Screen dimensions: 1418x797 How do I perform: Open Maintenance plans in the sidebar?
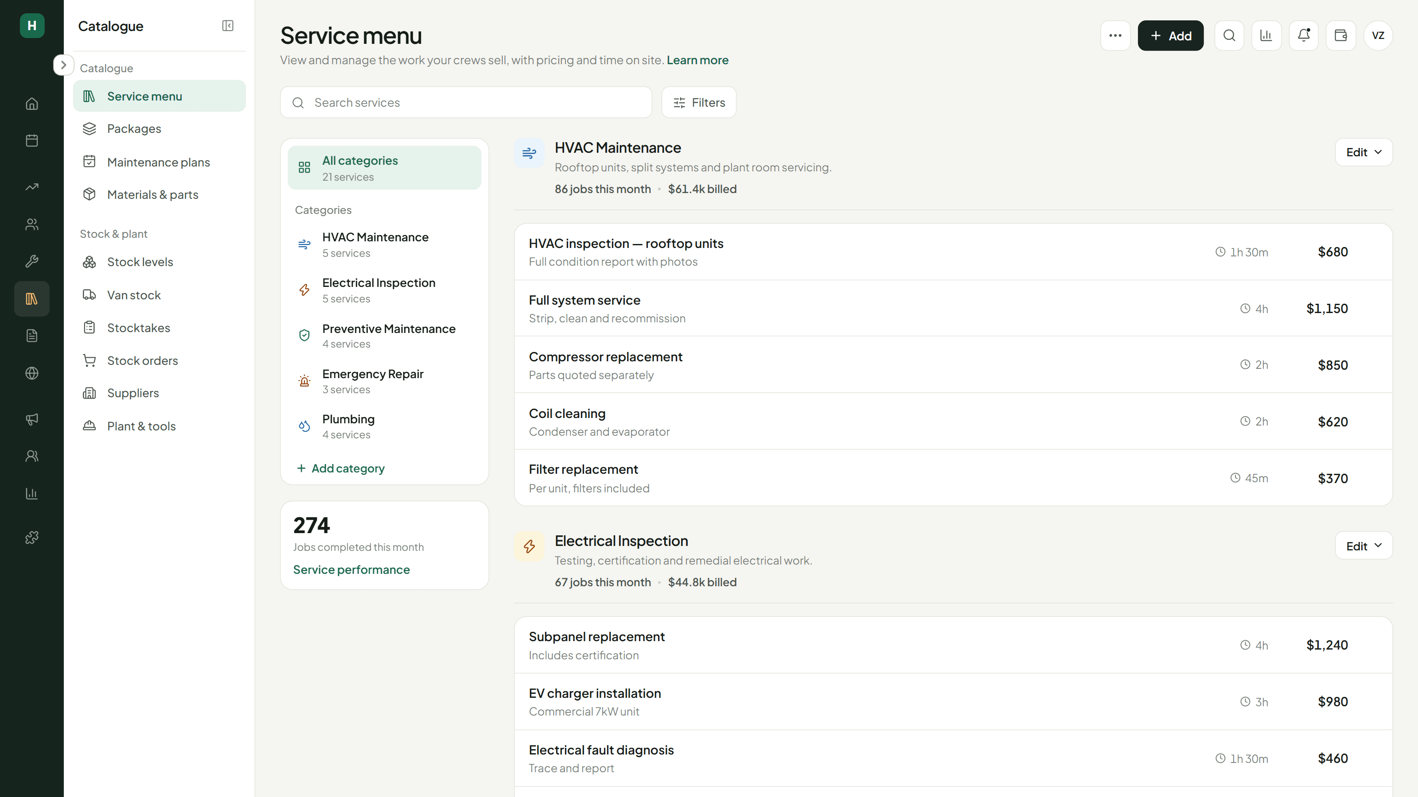[160, 162]
